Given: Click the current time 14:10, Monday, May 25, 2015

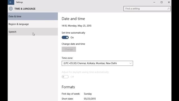Looking at the screenshot, I should [x=76, y=26].
